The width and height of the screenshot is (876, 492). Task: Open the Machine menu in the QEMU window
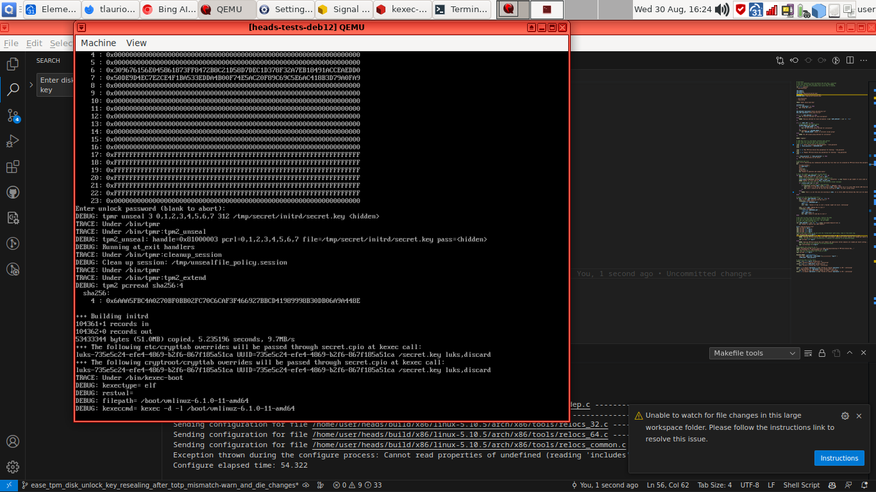[98, 43]
